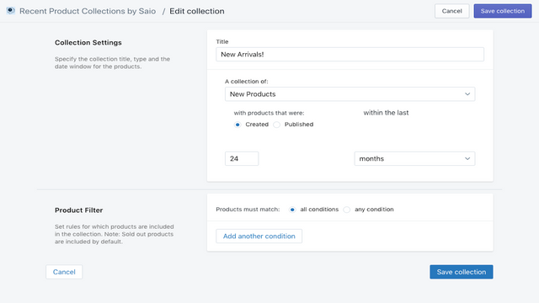Click the bottom blue Save collection button
Viewport: 539px width, 303px height.
coord(462,272)
